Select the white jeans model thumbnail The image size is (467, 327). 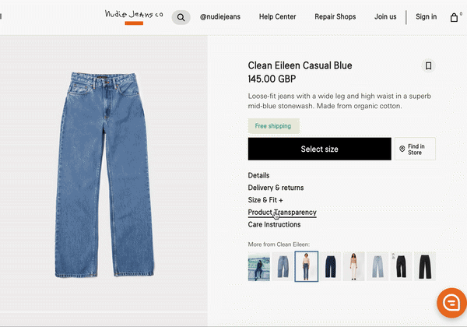click(x=353, y=266)
